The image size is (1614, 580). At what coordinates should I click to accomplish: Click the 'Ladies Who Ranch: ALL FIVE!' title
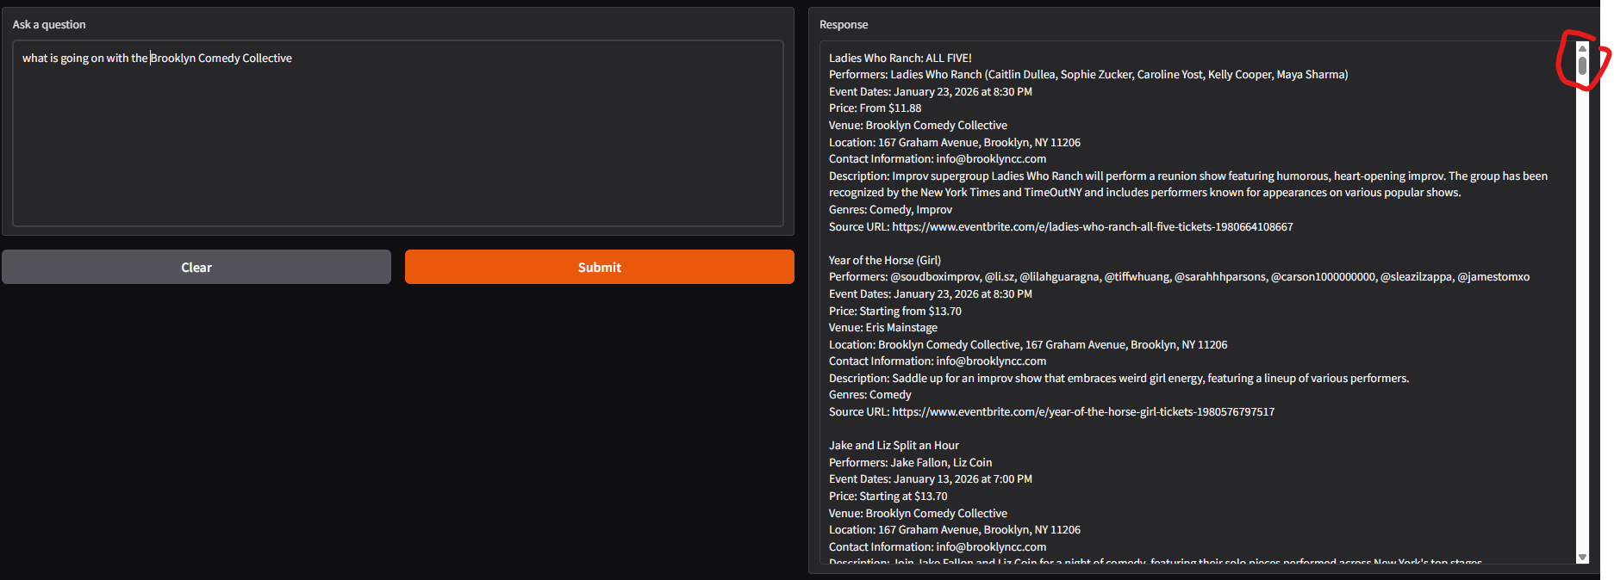tap(900, 58)
